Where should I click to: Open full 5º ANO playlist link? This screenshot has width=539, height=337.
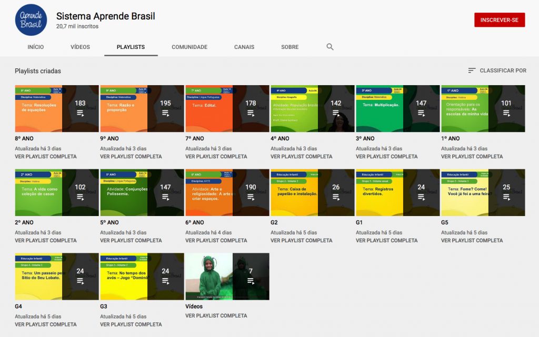tap(131, 241)
